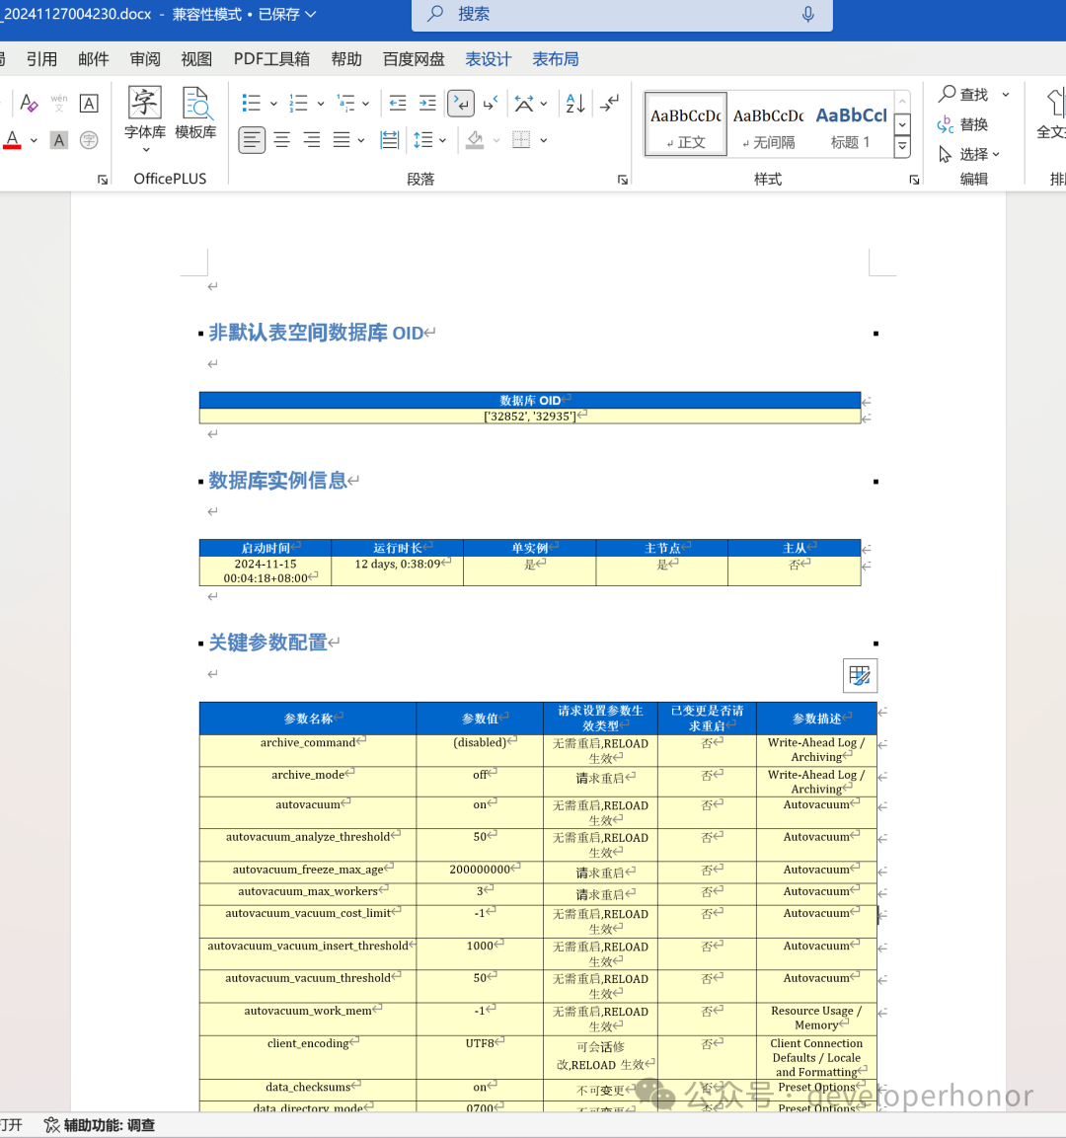This screenshot has width=1066, height=1138.
Task: Toggle left text alignment
Action: pos(252,140)
